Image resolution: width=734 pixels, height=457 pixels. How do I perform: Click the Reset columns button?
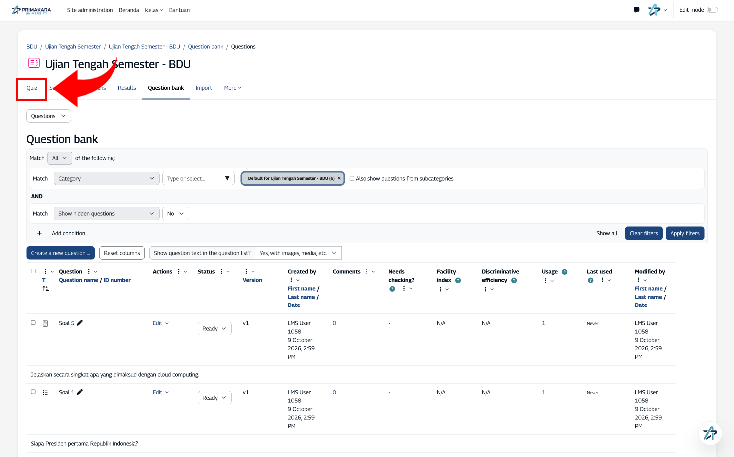pyautogui.click(x=122, y=253)
